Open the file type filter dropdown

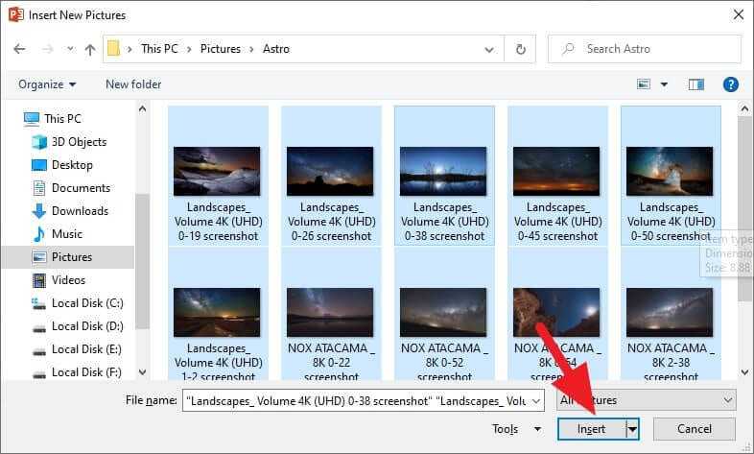click(647, 399)
